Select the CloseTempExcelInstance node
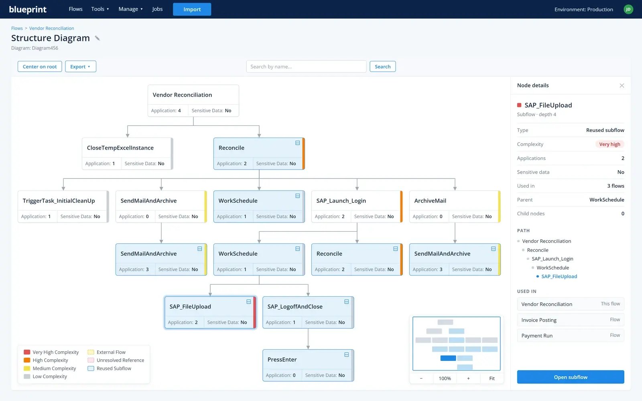Screen dimensions: 642x401 coord(127,154)
